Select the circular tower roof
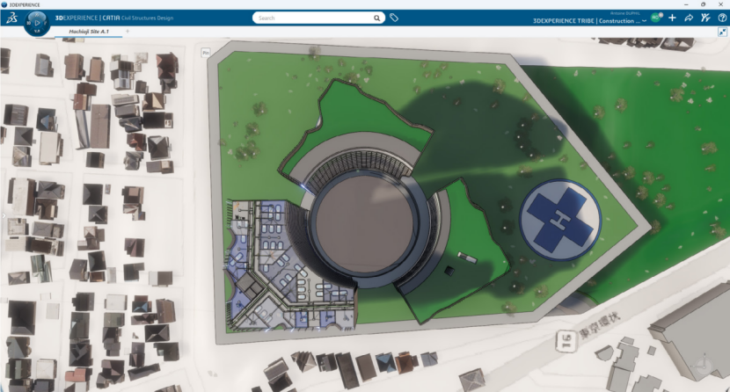Image resolution: width=730 pixels, height=392 pixels. coord(363,225)
